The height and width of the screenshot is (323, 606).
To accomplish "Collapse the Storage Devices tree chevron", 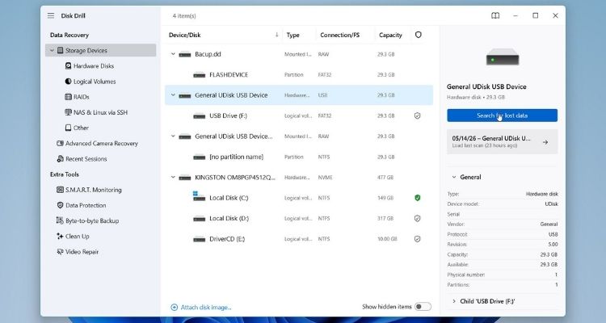I will click(52, 51).
